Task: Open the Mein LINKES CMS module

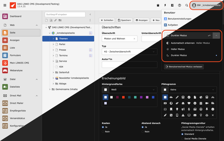Action: (x=21, y=63)
